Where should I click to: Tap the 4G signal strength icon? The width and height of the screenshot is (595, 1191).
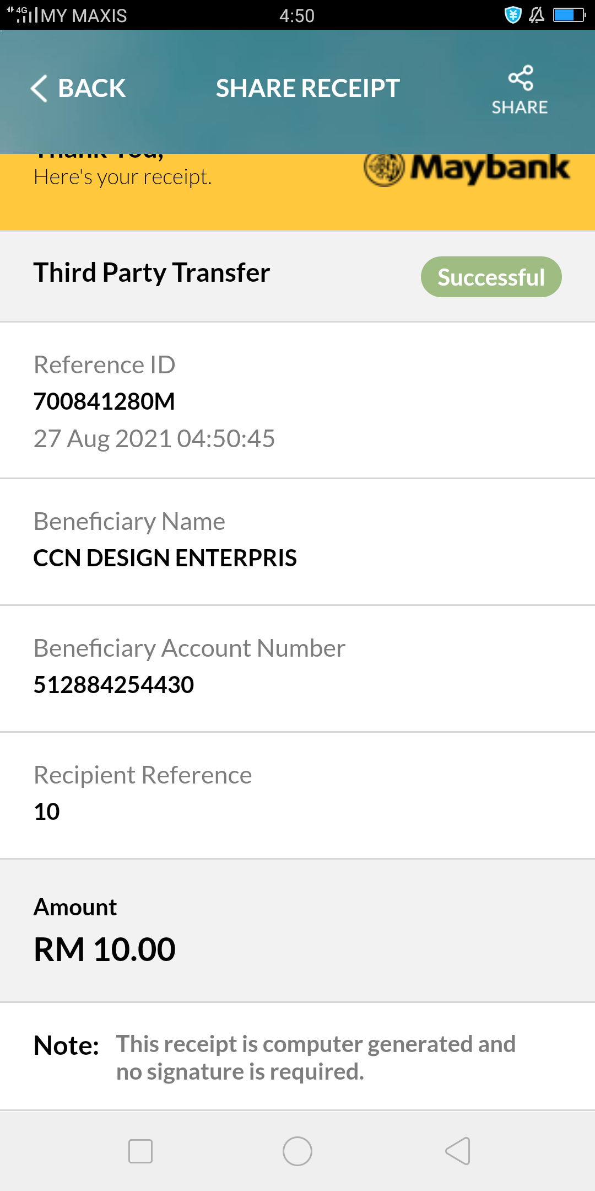point(22,15)
